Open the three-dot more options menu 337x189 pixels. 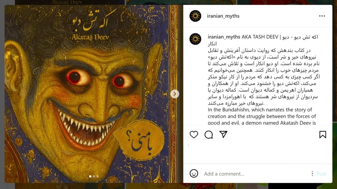[322, 16]
